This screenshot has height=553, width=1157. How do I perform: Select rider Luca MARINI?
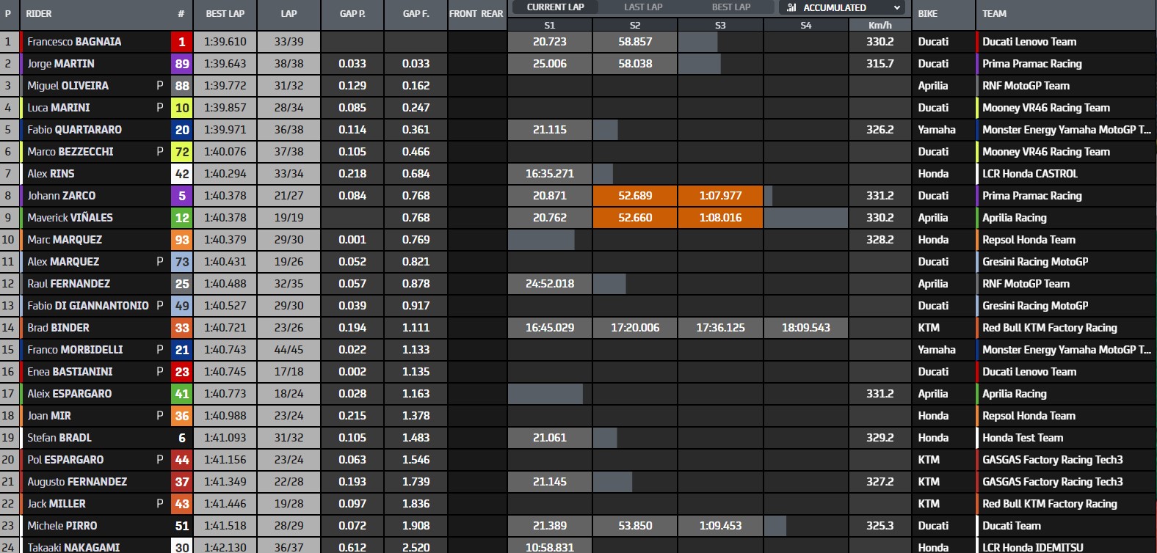click(59, 108)
